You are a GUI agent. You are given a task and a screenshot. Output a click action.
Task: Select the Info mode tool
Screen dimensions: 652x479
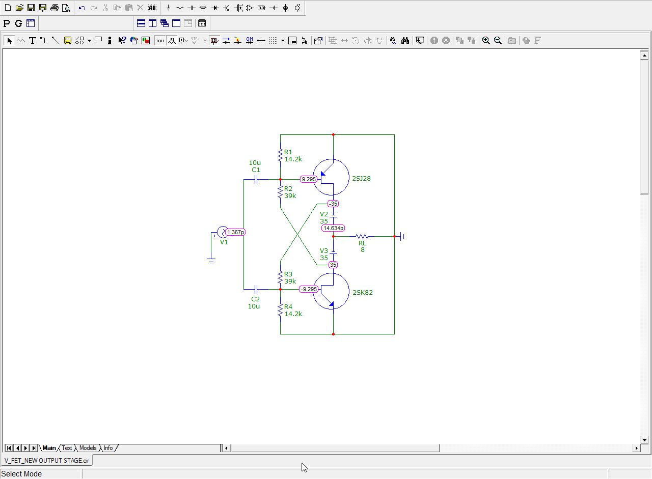pyautogui.click(x=110, y=41)
